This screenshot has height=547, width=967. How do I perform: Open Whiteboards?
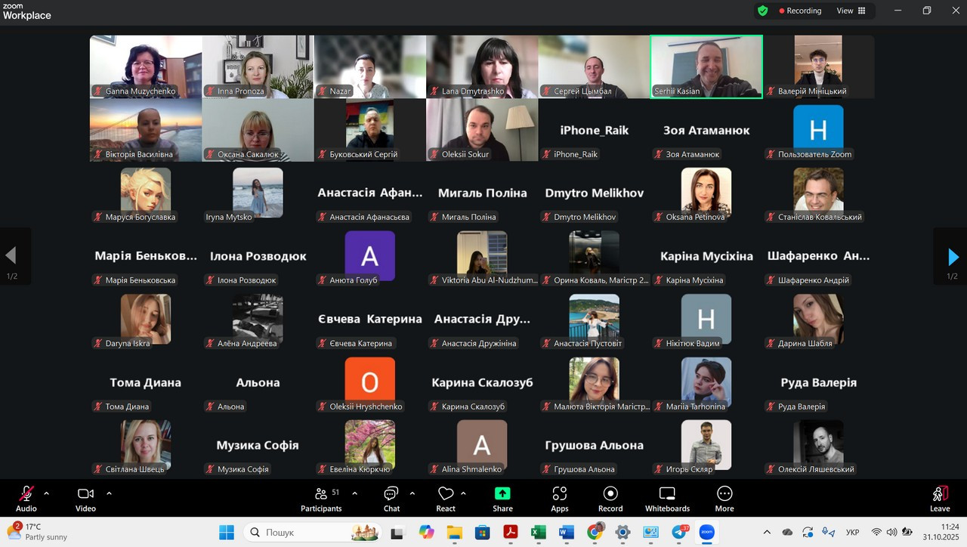(x=667, y=499)
